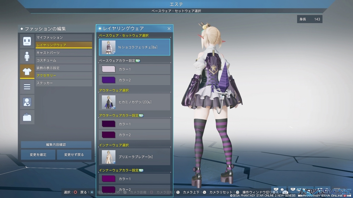353x198 pixels.
Task: Click synchro icon beside ベースウェアカラー設定
Action: 138,61
